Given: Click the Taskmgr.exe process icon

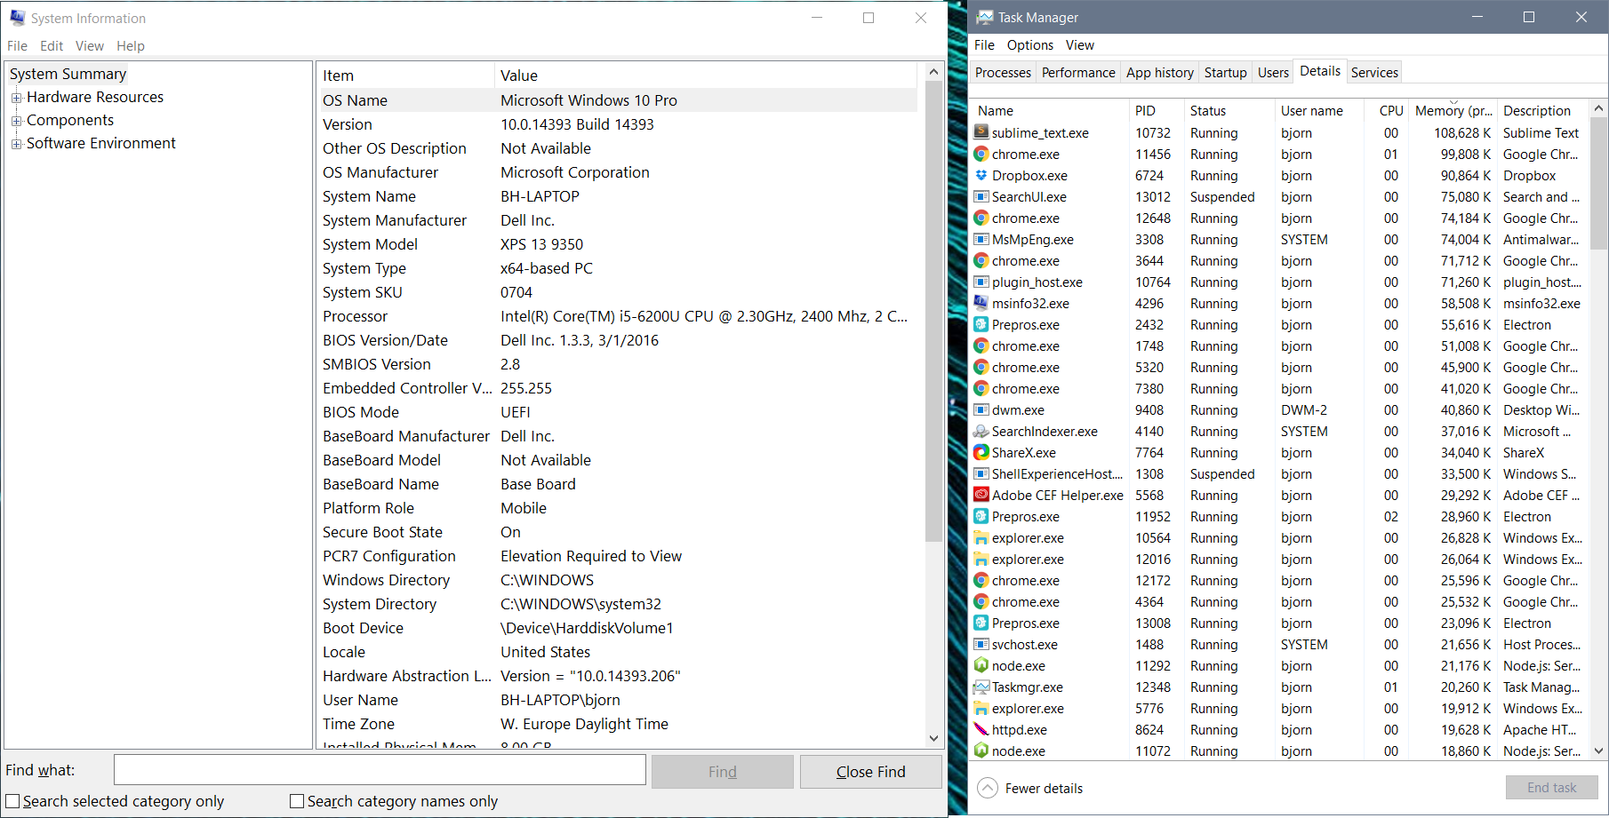Looking at the screenshot, I should coord(981,687).
